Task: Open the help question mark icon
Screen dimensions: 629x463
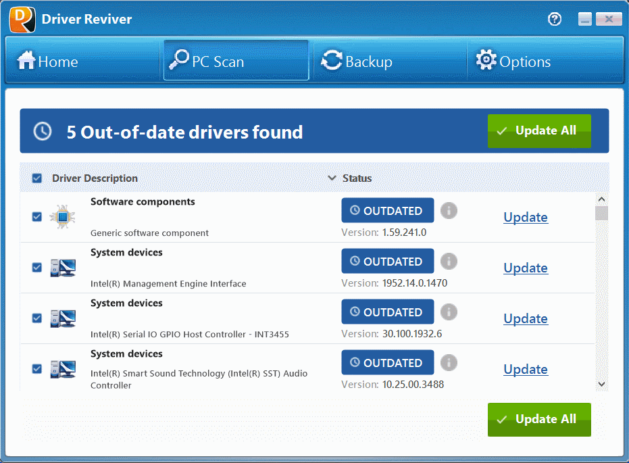Action: pyautogui.click(x=554, y=19)
